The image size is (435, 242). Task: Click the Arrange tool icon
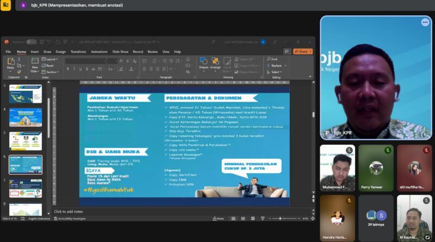point(215,63)
